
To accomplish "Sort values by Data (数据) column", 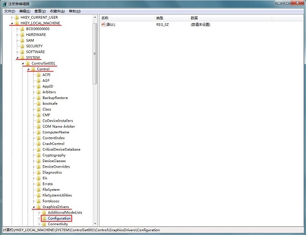I will (231, 18).
